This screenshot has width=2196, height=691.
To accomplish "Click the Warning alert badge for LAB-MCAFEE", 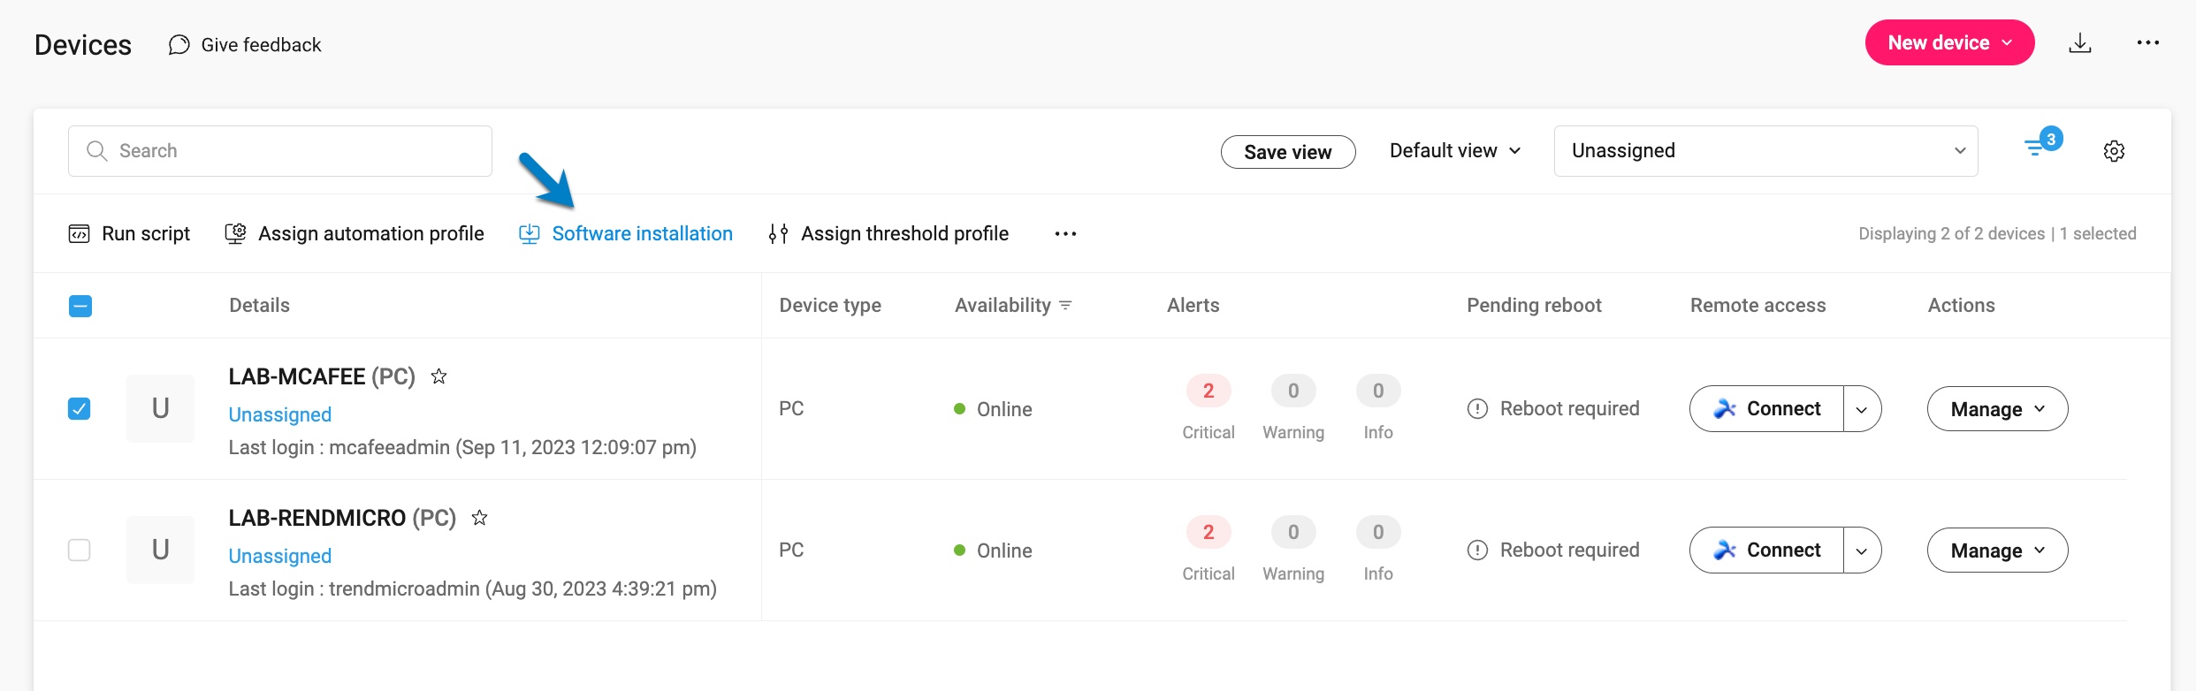I will pos(1293,391).
